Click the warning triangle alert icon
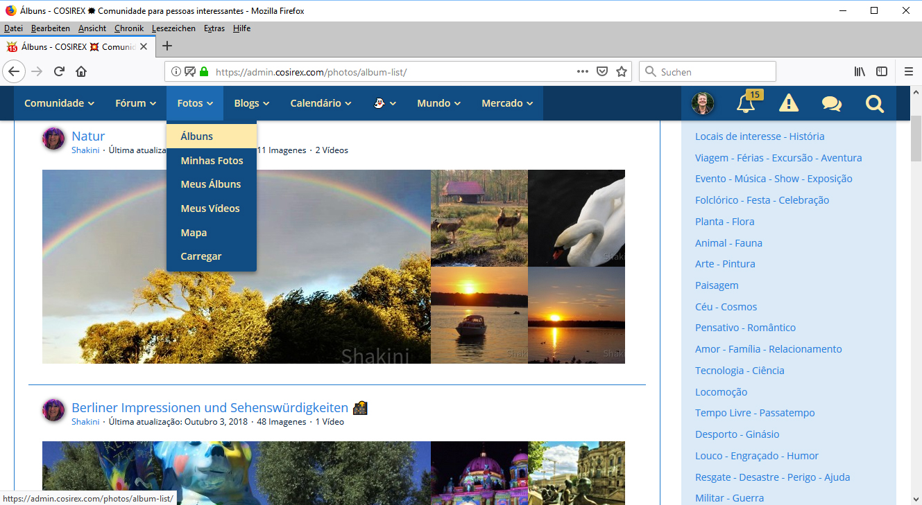 point(789,104)
